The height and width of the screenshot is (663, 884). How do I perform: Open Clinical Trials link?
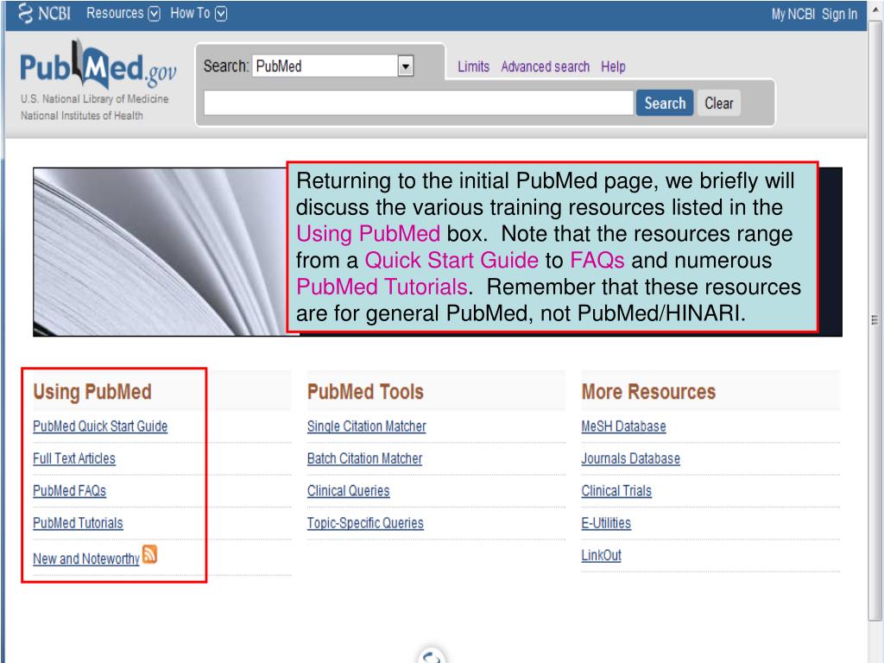616,490
